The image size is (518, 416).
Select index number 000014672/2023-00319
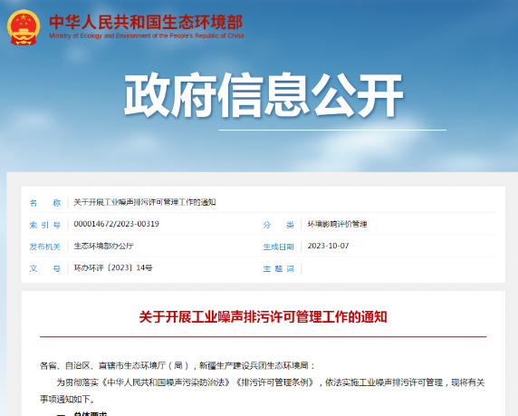(116, 224)
